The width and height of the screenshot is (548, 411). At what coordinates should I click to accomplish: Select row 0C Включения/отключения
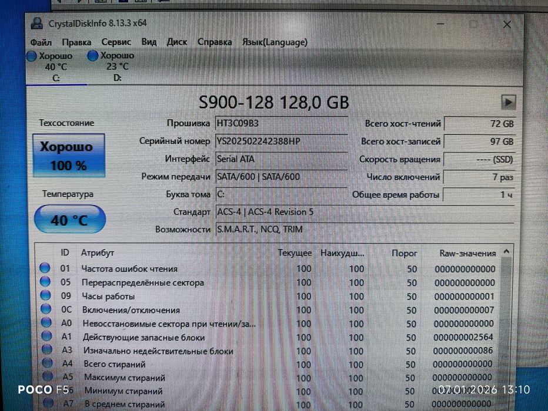[268, 310]
